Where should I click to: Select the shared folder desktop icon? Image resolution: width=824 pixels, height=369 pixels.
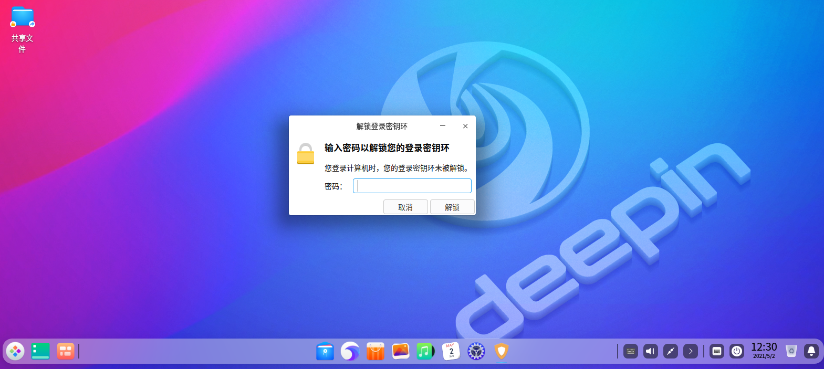pyautogui.click(x=22, y=29)
